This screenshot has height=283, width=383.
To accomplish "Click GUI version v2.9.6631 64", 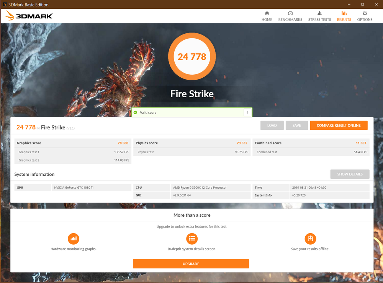I will click(182, 195).
